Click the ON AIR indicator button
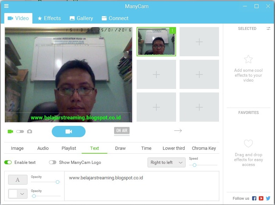 (x=122, y=131)
